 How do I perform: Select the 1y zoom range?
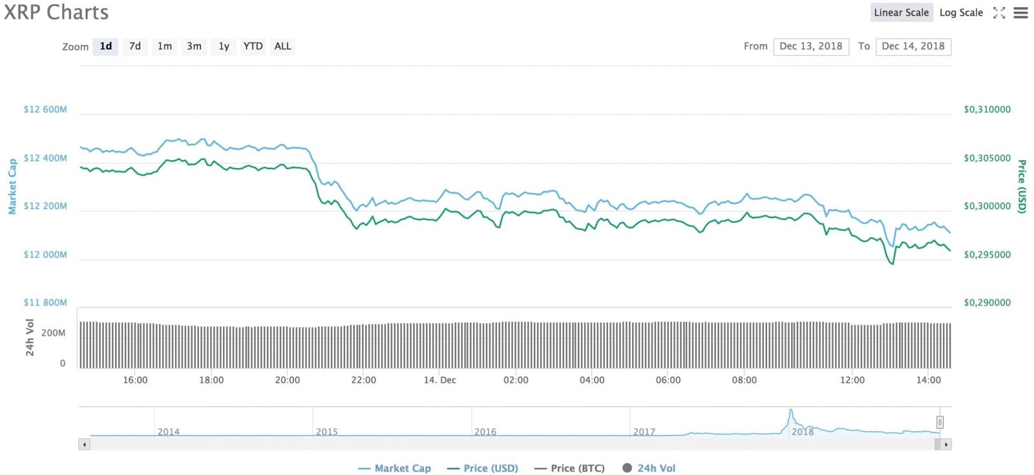click(x=224, y=46)
